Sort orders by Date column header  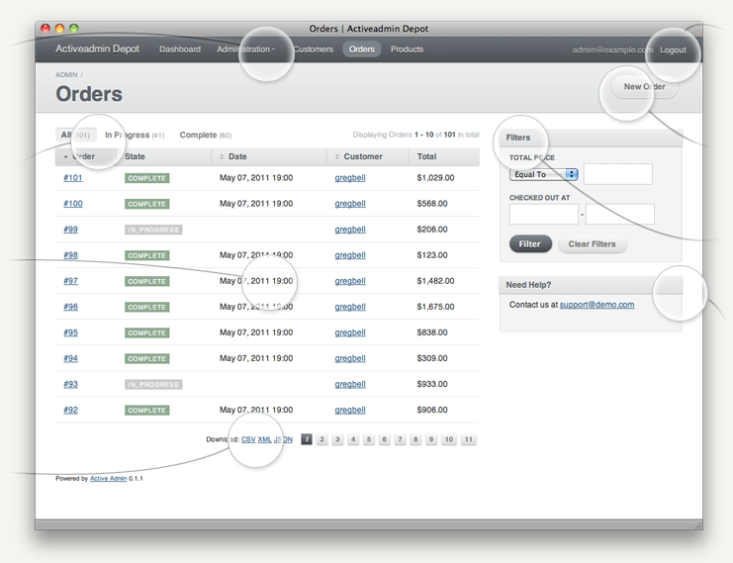[237, 156]
